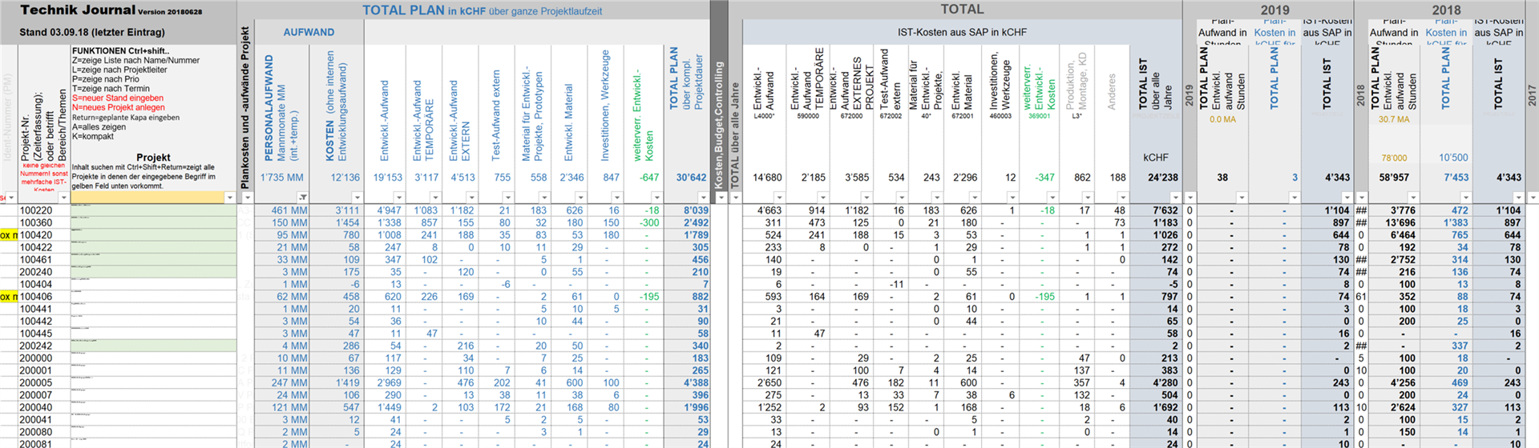Open the filter below green value -647
1539x448 pixels.
(x=656, y=197)
